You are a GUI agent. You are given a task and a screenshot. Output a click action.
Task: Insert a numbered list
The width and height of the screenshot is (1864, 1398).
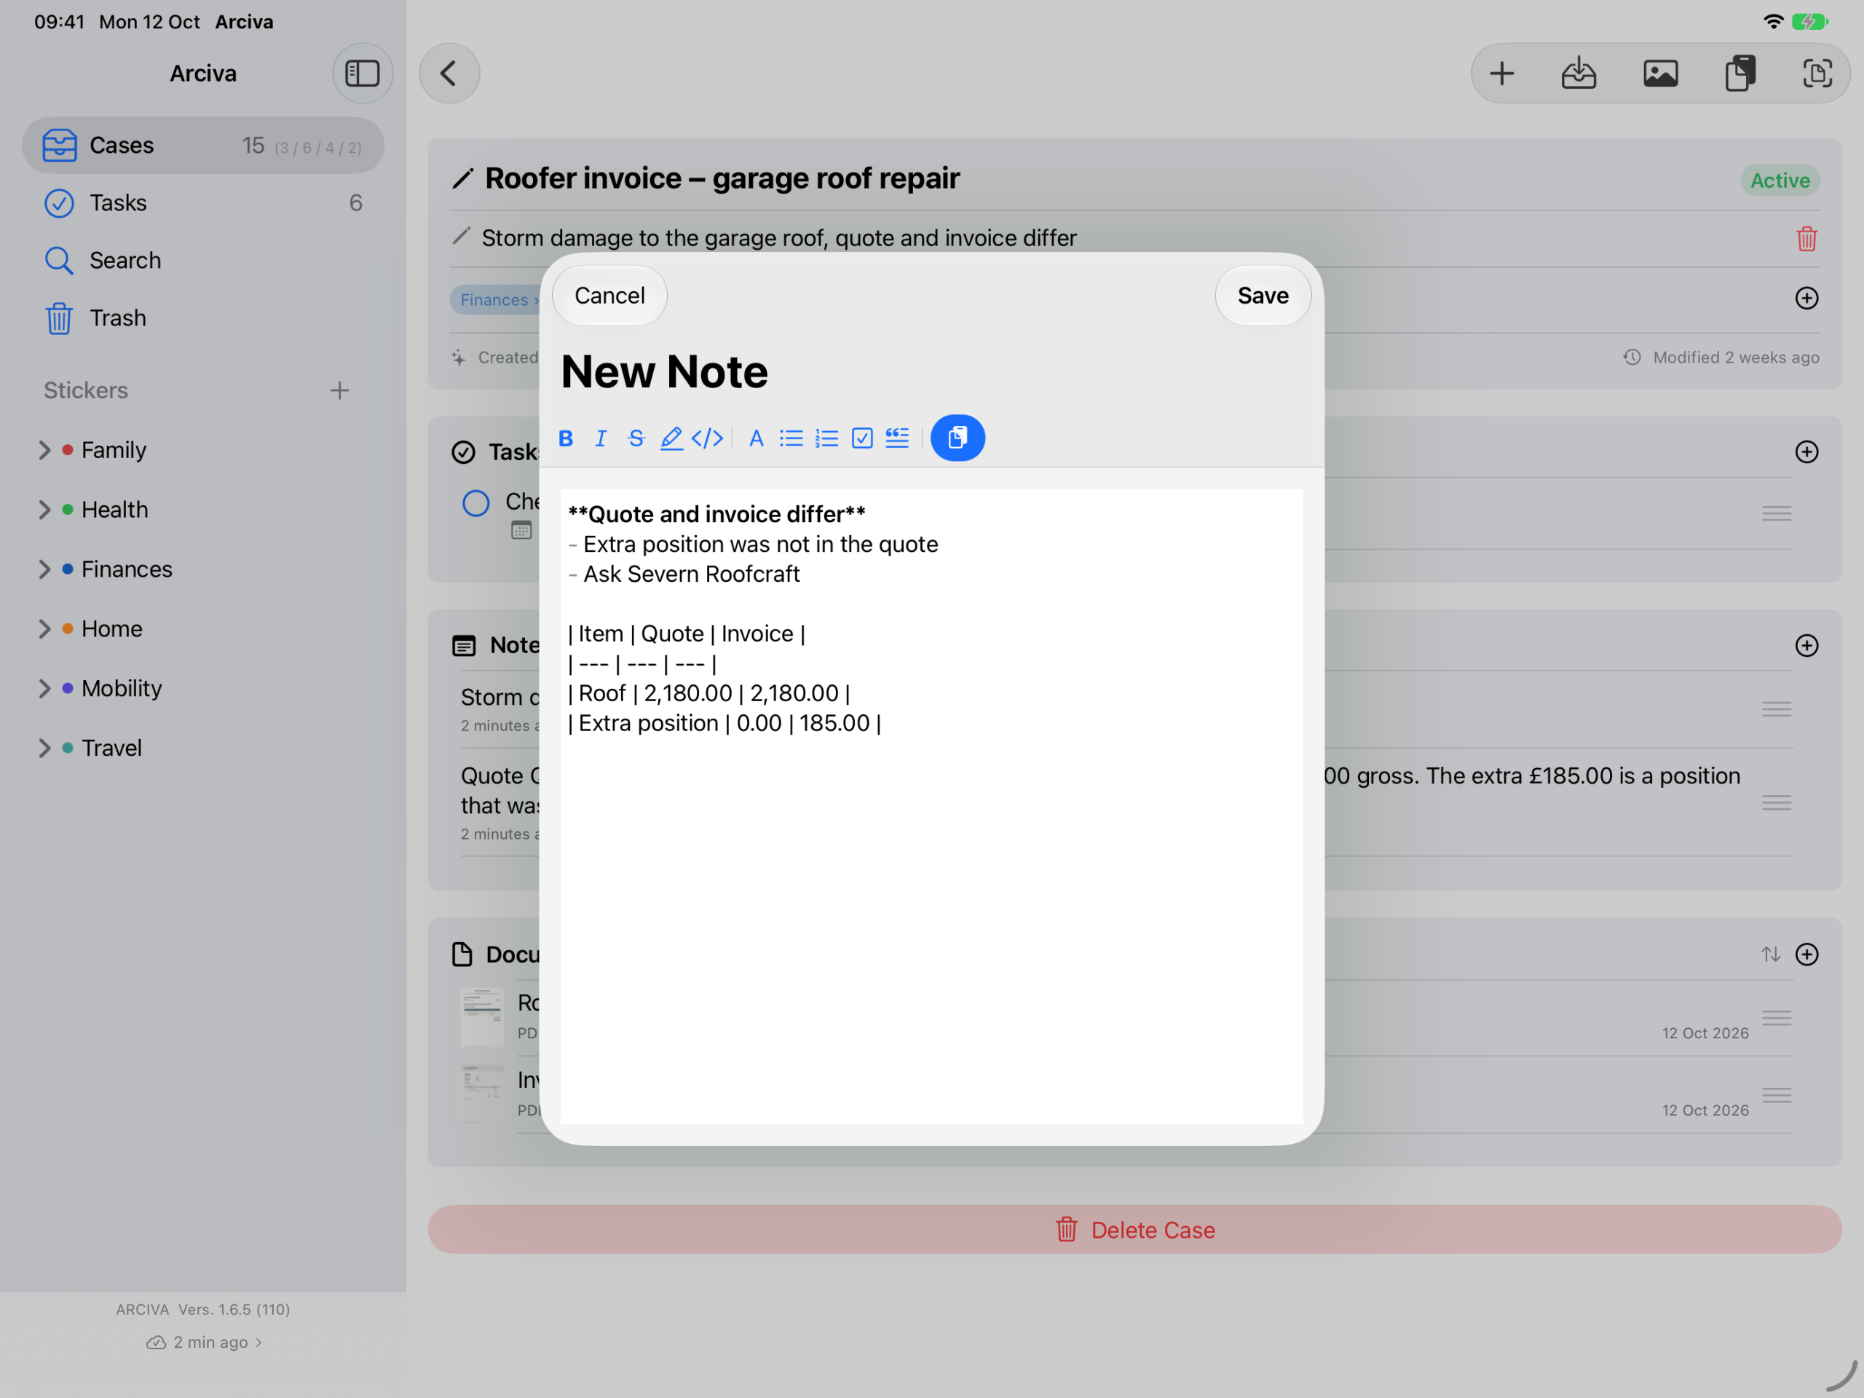coord(826,438)
